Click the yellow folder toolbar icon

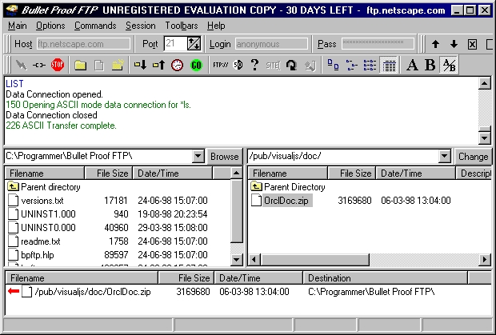coord(80,66)
